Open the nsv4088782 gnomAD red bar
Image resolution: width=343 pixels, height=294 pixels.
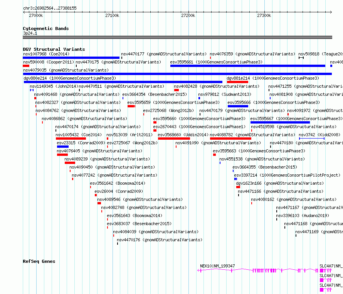tap(230, 139)
